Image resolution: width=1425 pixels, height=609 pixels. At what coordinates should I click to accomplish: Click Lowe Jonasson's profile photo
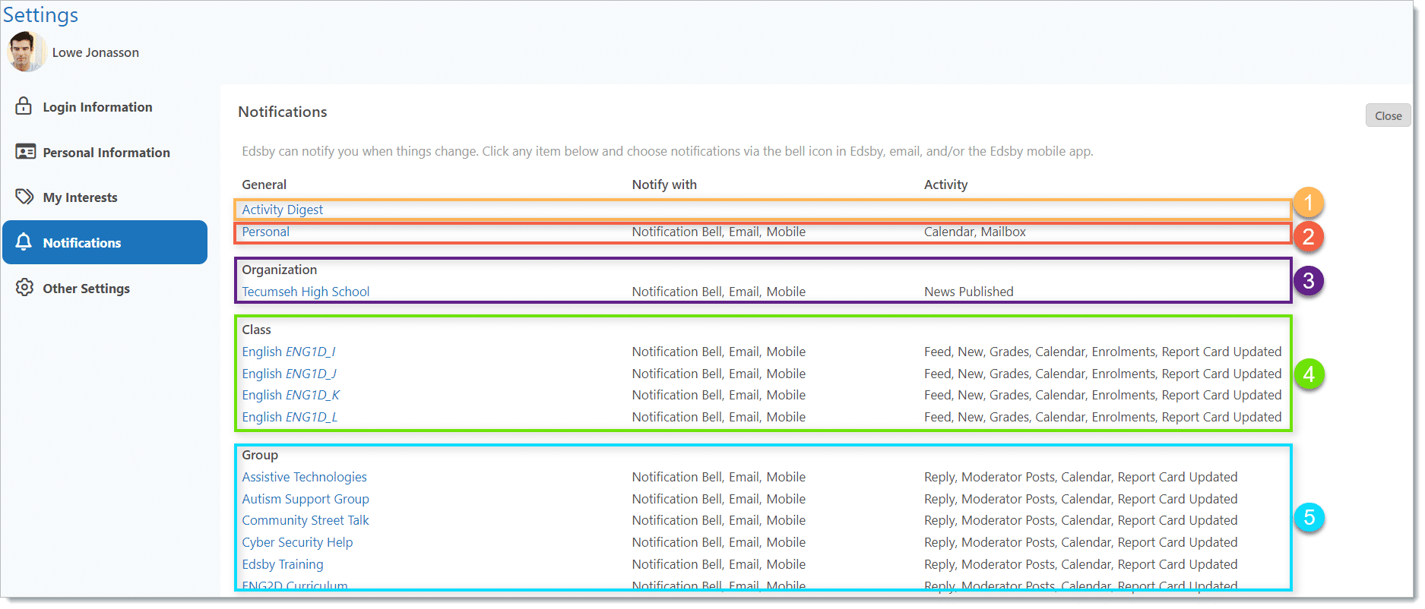(25, 52)
